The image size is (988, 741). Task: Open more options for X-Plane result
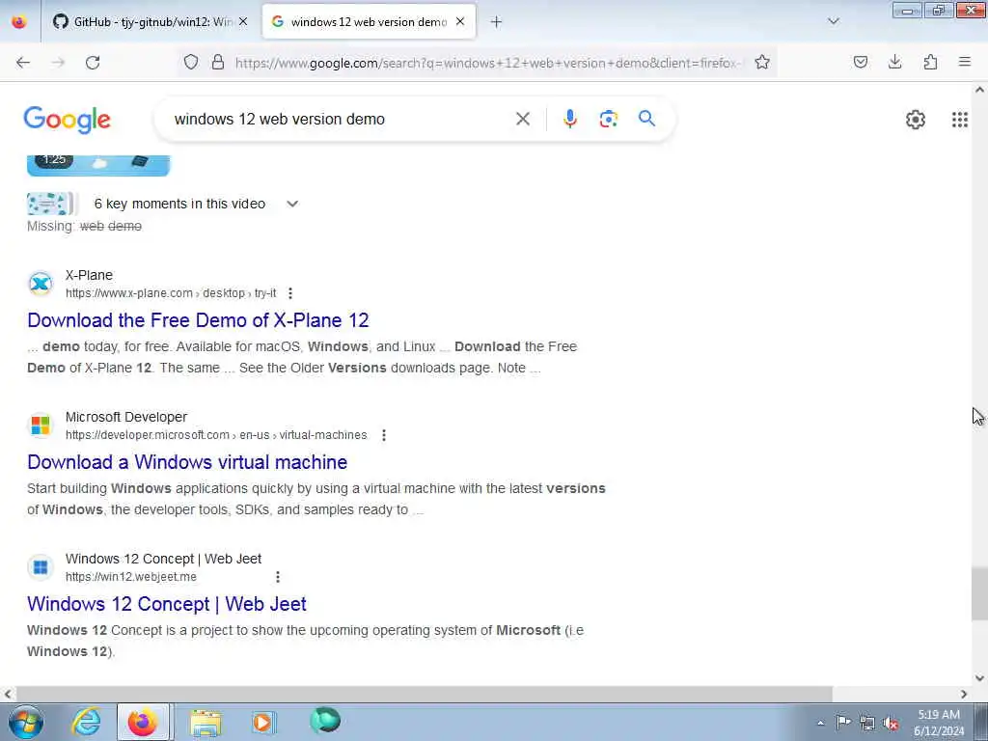(290, 293)
